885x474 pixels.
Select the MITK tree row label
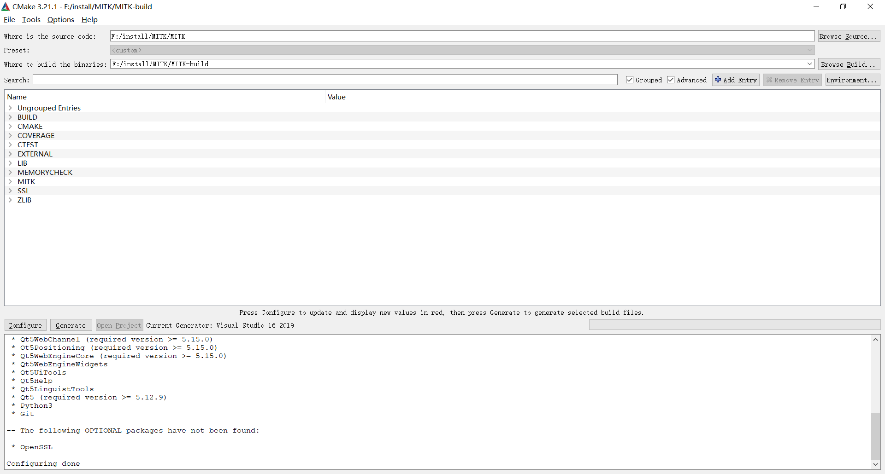click(x=26, y=181)
